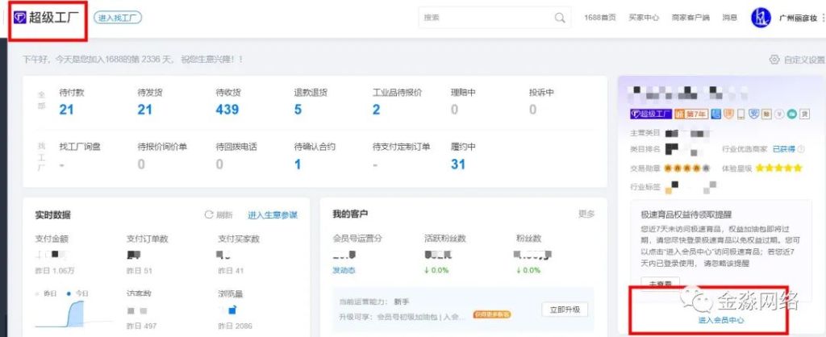Click the 今日 legend item on the chart
Viewport: 826px width, 337px height.
point(78,293)
